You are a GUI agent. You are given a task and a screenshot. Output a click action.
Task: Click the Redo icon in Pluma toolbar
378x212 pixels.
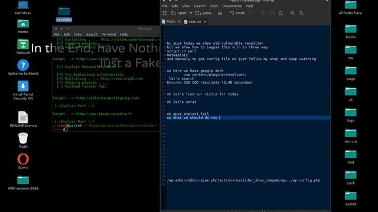click(250, 13)
